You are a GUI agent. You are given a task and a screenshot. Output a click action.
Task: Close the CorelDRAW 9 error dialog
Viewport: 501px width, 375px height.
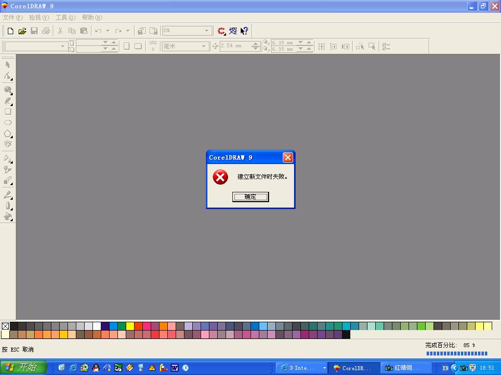click(288, 158)
